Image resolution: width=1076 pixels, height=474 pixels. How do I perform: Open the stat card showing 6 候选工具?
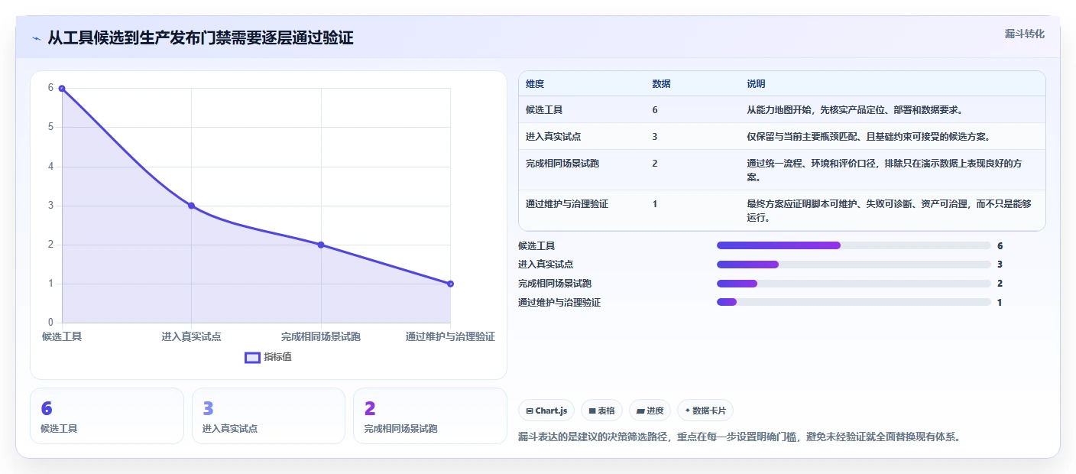tap(107, 416)
